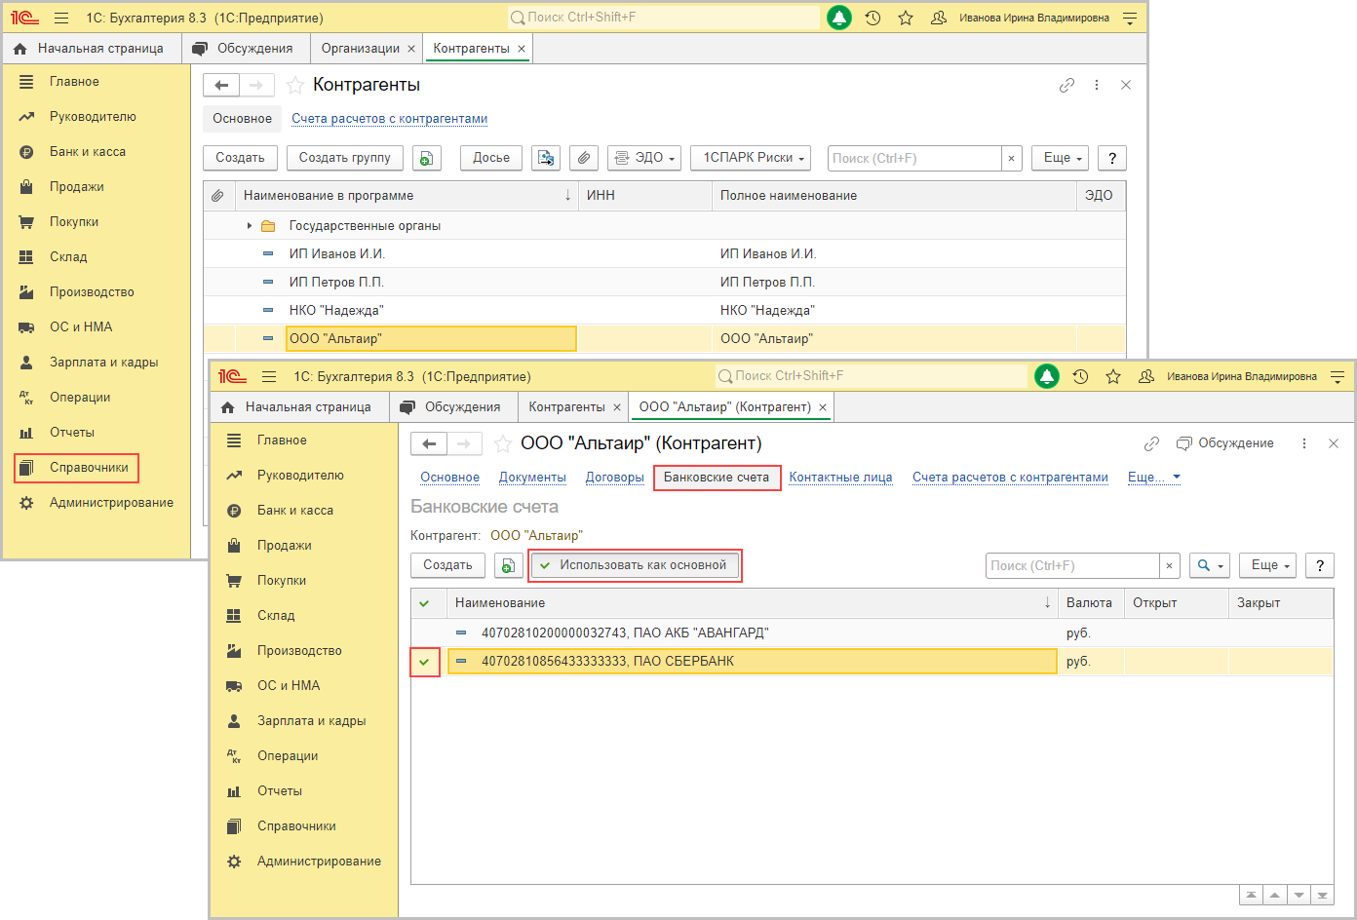
Task: Expand the Государственные органы folder
Action: coord(250,226)
